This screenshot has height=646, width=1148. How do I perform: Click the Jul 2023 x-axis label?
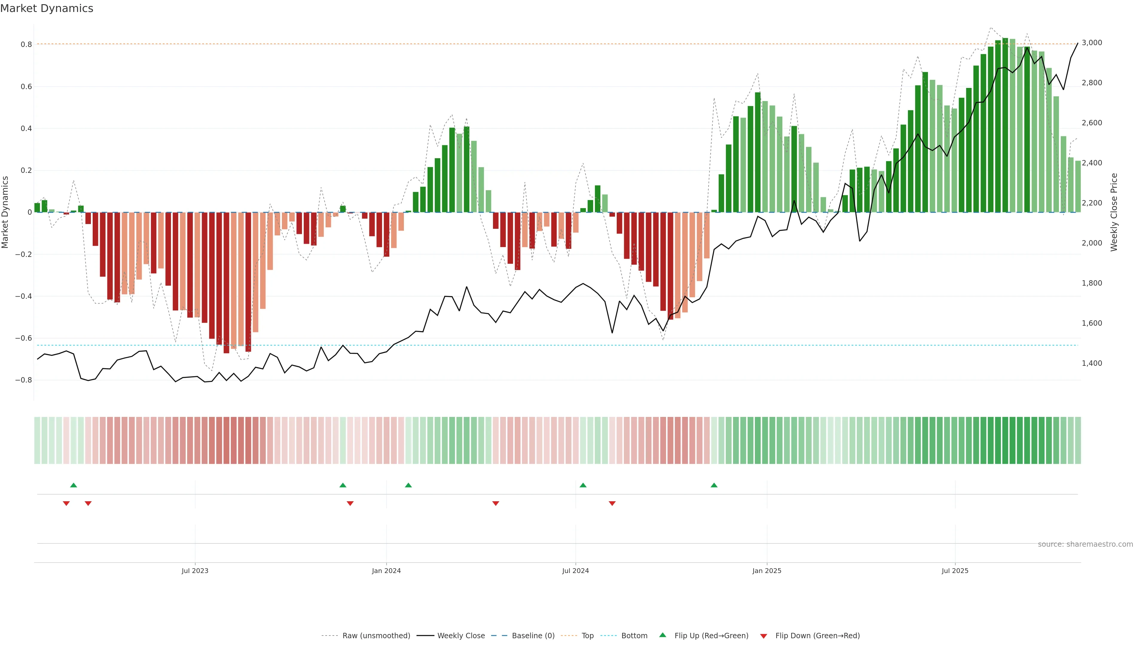coord(195,571)
